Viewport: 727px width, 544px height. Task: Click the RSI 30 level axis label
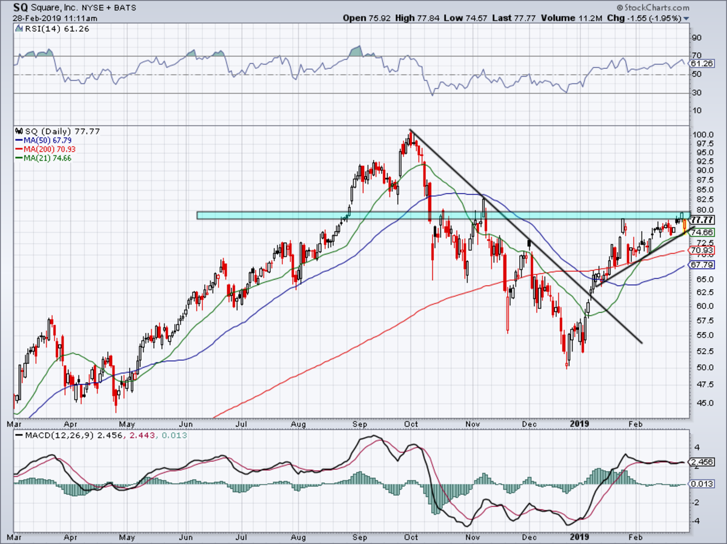pyautogui.click(x=695, y=92)
